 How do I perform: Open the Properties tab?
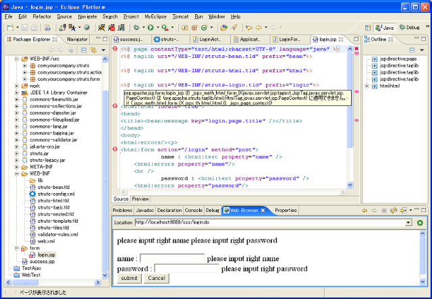pyautogui.click(x=286, y=211)
